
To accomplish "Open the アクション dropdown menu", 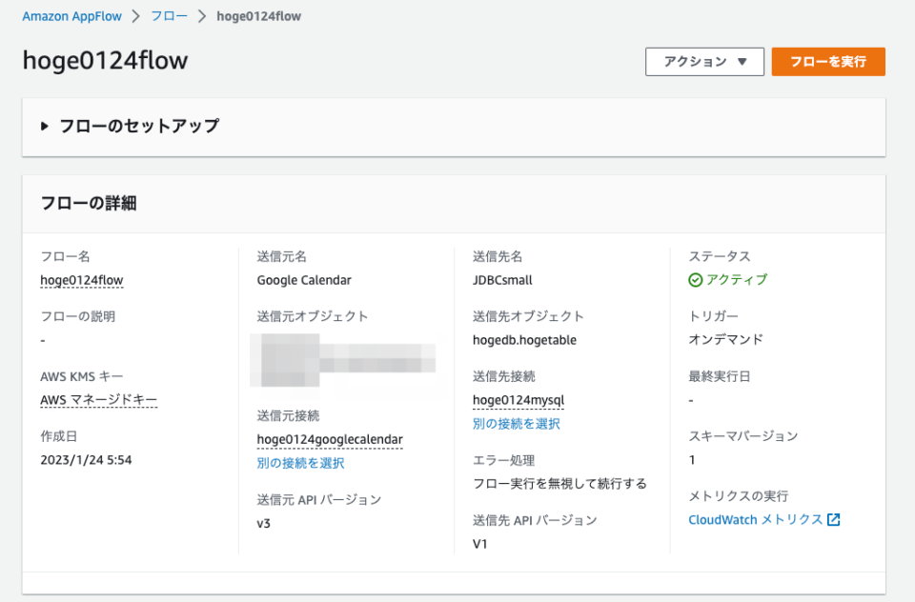I will click(704, 62).
